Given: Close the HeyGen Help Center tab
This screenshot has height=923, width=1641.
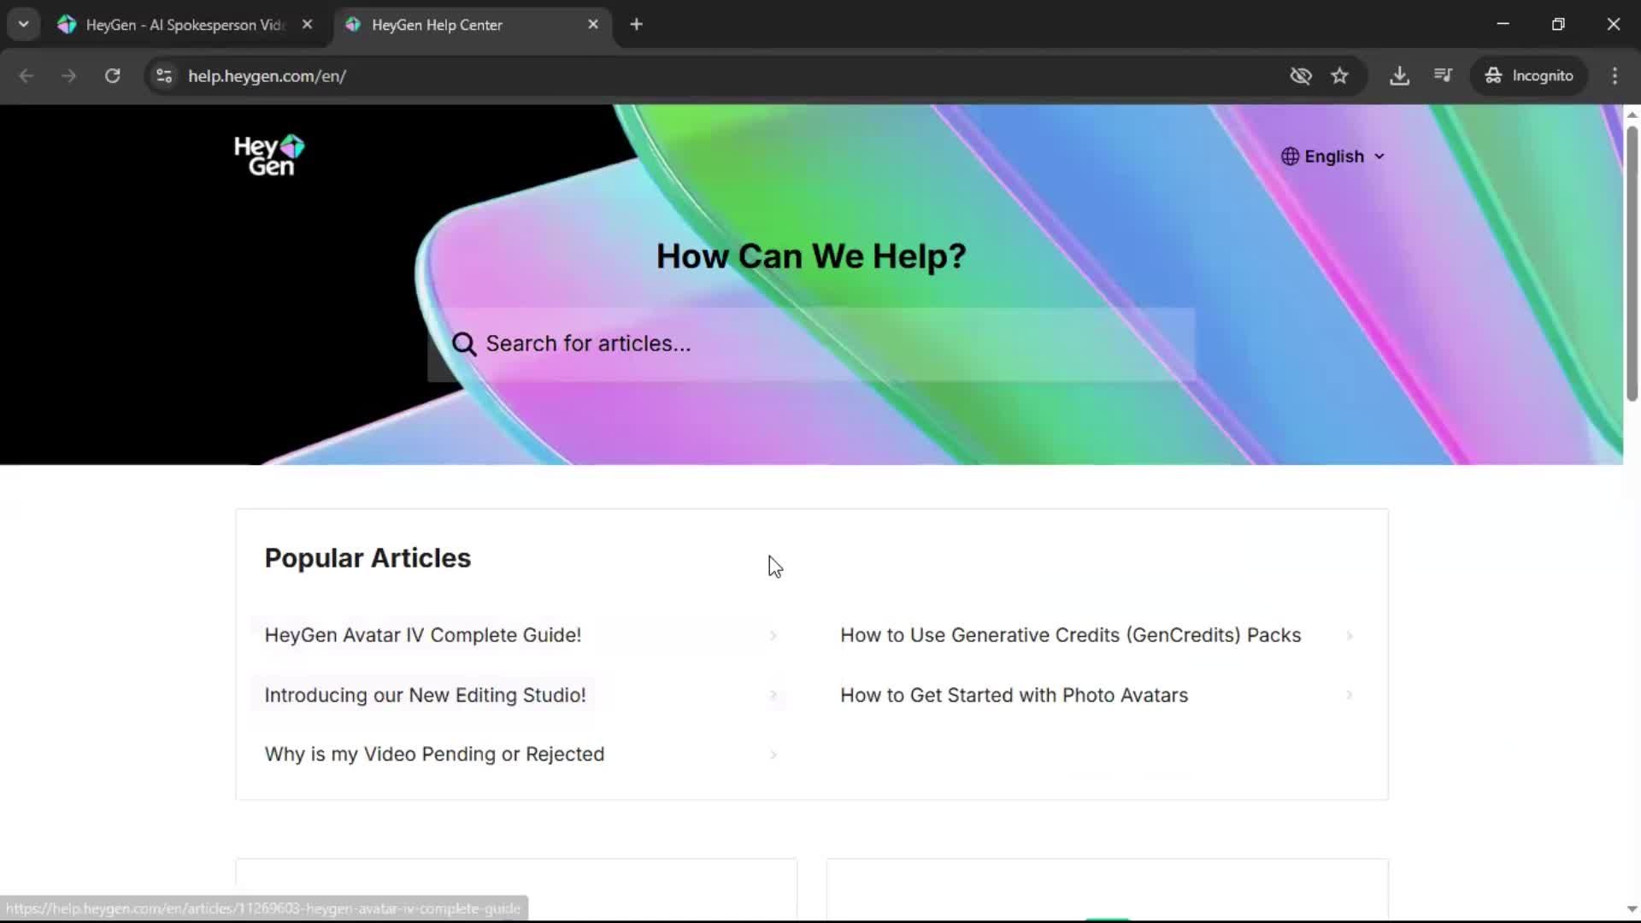Looking at the screenshot, I should [593, 25].
